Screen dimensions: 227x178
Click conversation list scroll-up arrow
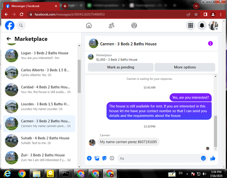[79, 46]
